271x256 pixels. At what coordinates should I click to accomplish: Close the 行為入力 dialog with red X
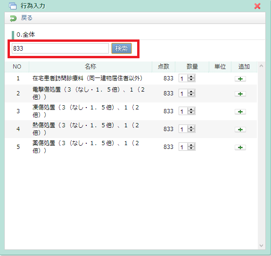click(x=257, y=6)
